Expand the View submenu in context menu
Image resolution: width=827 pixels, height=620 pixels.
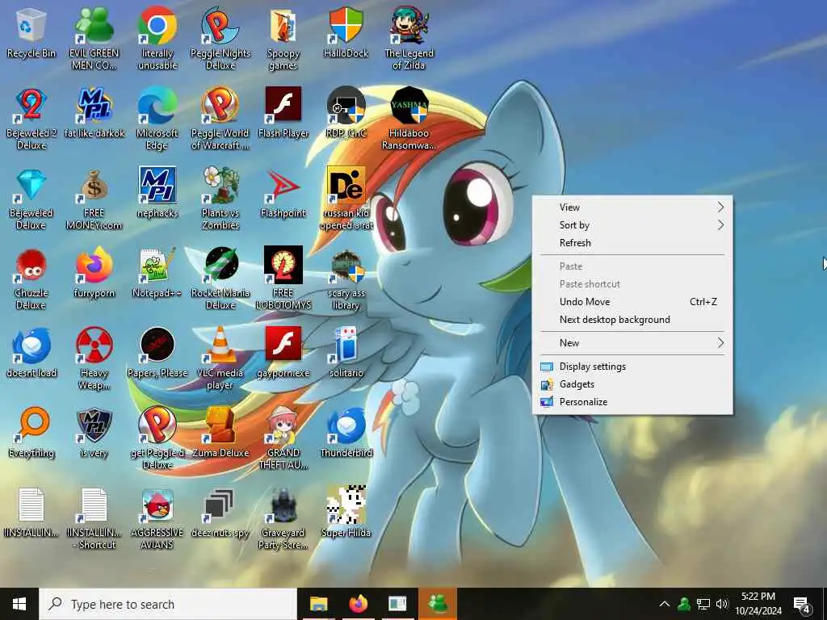(x=632, y=207)
